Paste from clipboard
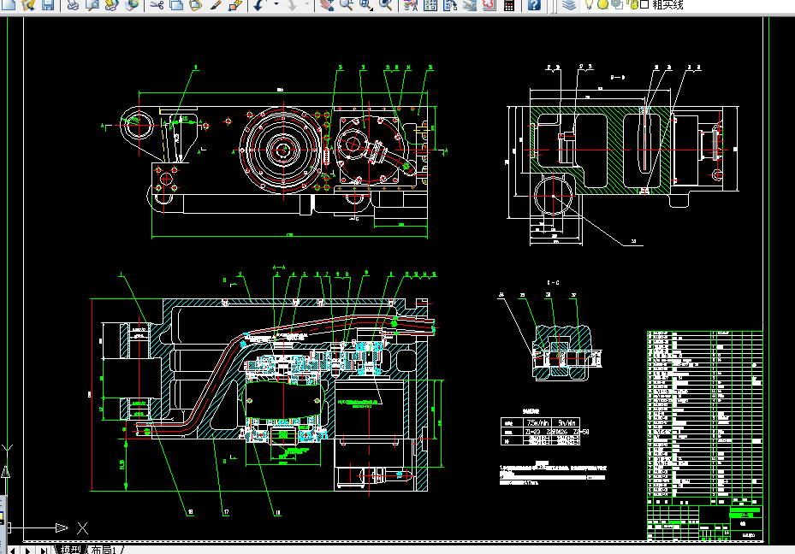Screen dimensions: 795x554 [x=195, y=5]
